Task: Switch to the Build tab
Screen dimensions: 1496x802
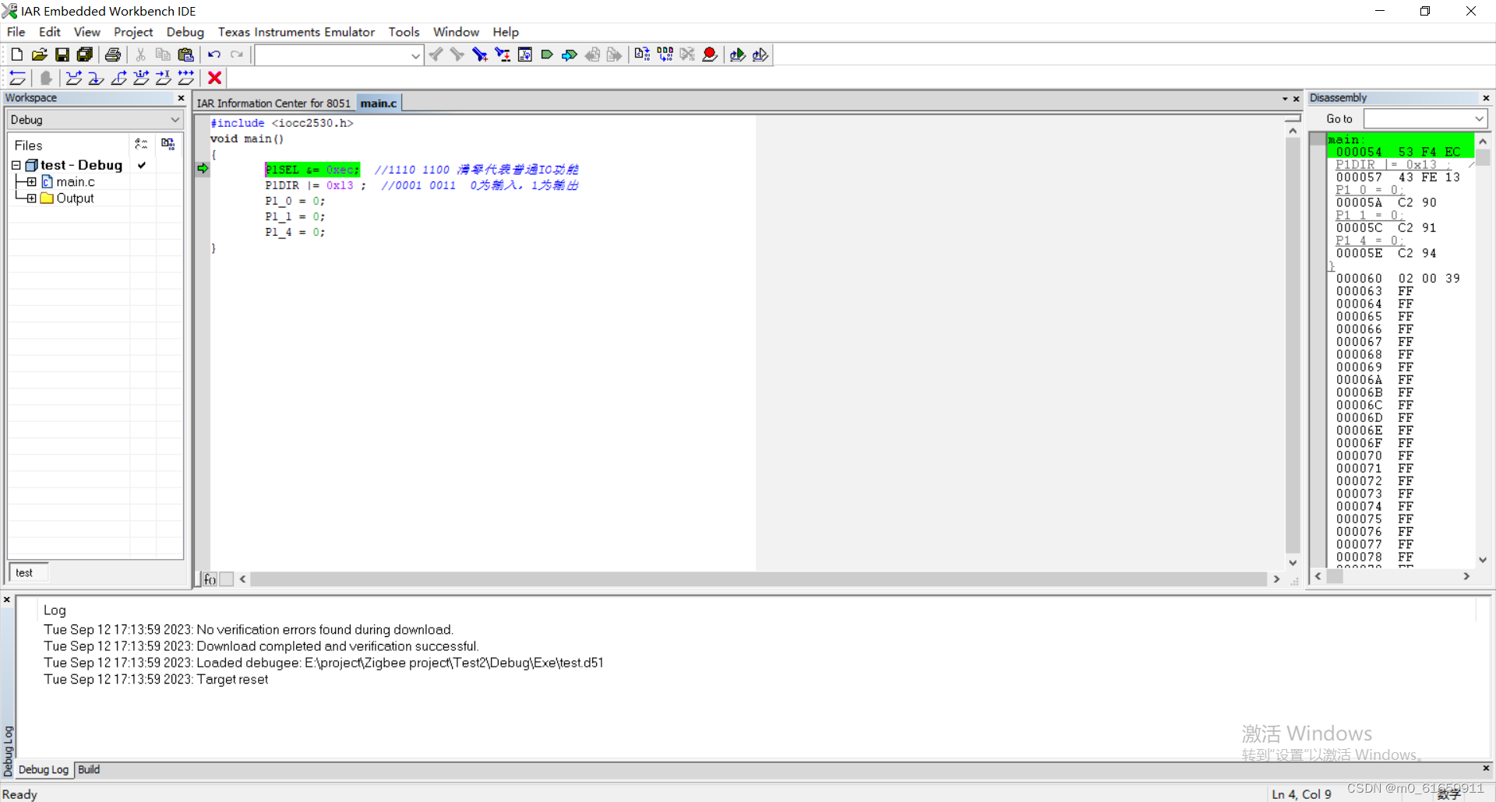Action: coord(89,769)
